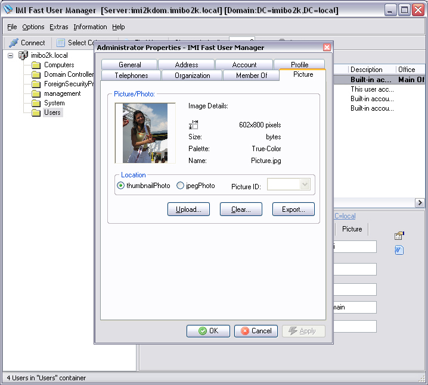Viewport: 428px width, 385px height.
Task: Select the Computers tree item label
Action: click(x=59, y=65)
